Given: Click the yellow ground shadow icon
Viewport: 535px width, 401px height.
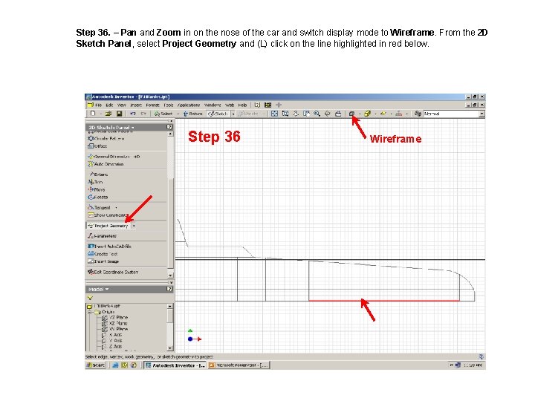Looking at the screenshot, I should (383, 114).
